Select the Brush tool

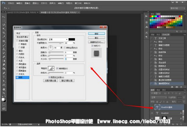click(x=4, y=45)
